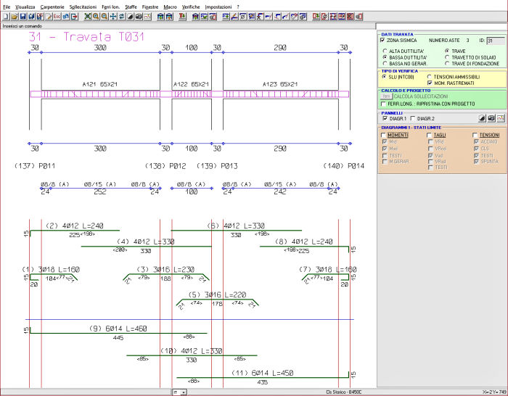Click the Inserisci un comando input line
Image resolution: width=508 pixels, height=396 pixels.
tap(188, 26)
